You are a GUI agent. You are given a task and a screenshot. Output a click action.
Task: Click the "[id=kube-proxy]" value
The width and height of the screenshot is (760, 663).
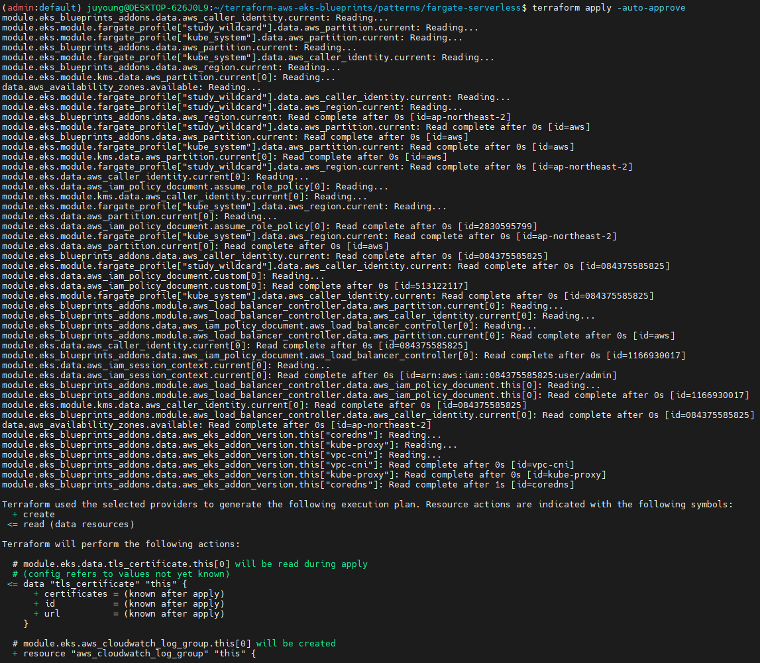(x=567, y=475)
